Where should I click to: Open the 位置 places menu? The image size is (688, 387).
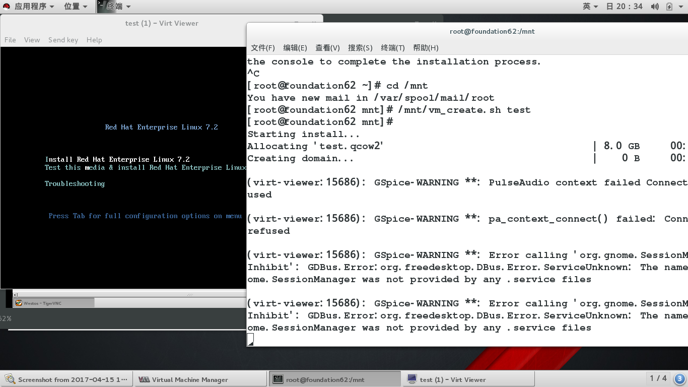(x=76, y=7)
